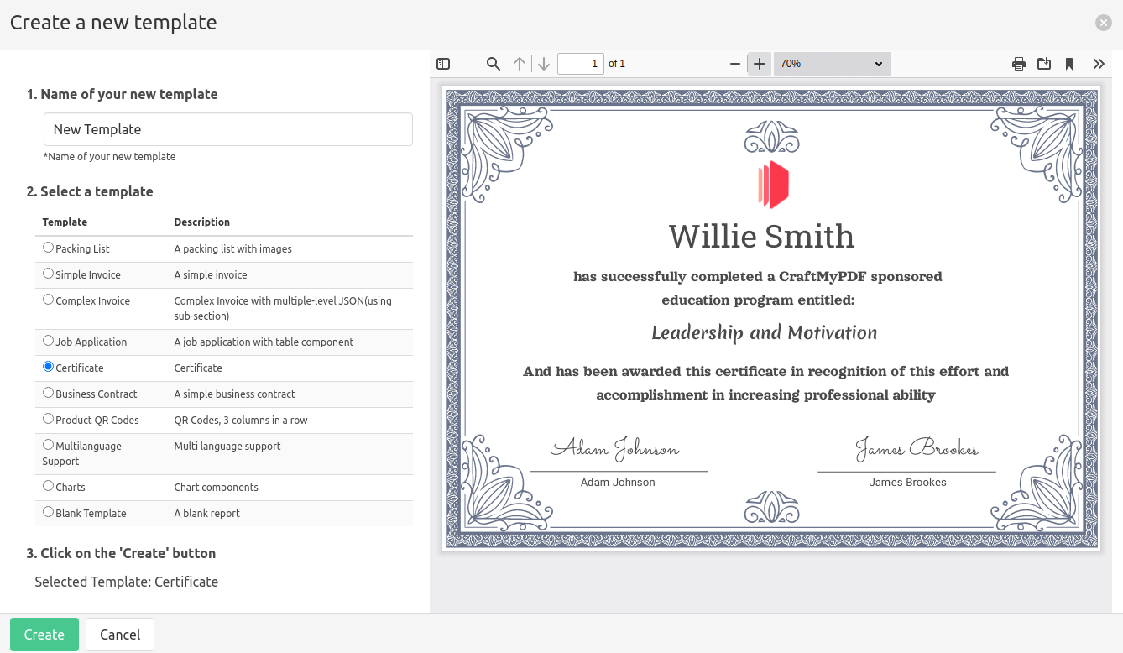Viewport: 1123px width, 653px height.
Task: Click the Template column header
Action: click(65, 222)
